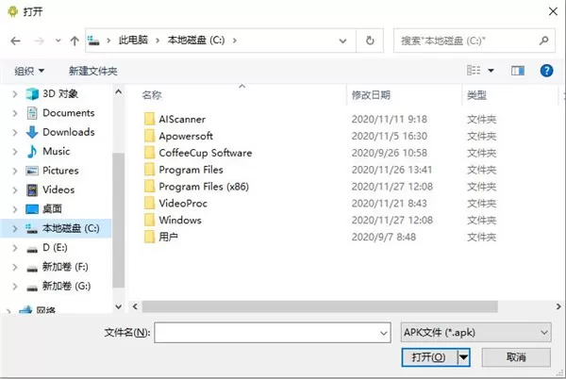Open the 打开 button split arrow
The height and width of the screenshot is (379, 566).
[x=463, y=357]
